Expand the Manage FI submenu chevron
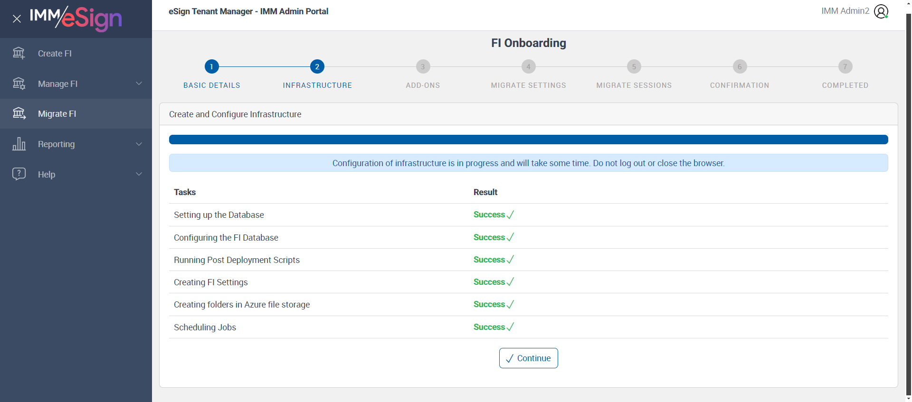 pos(139,84)
